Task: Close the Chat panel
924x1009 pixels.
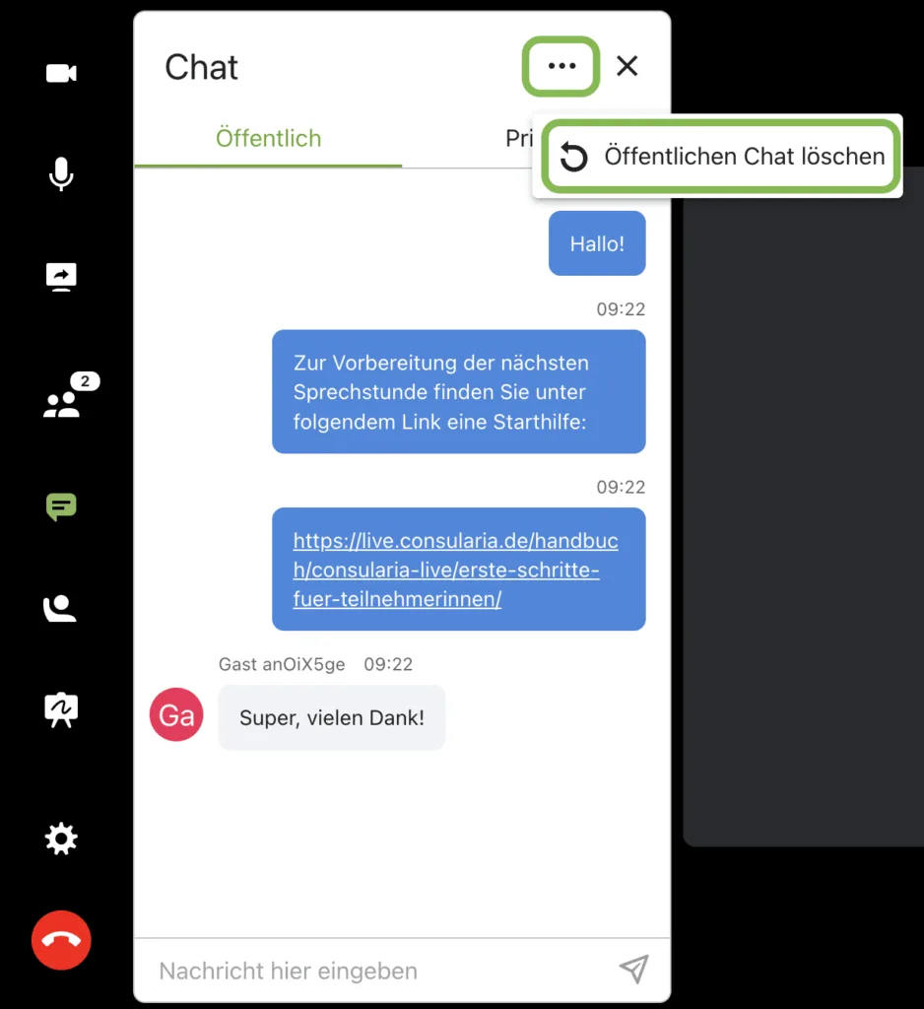Action: click(x=627, y=66)
